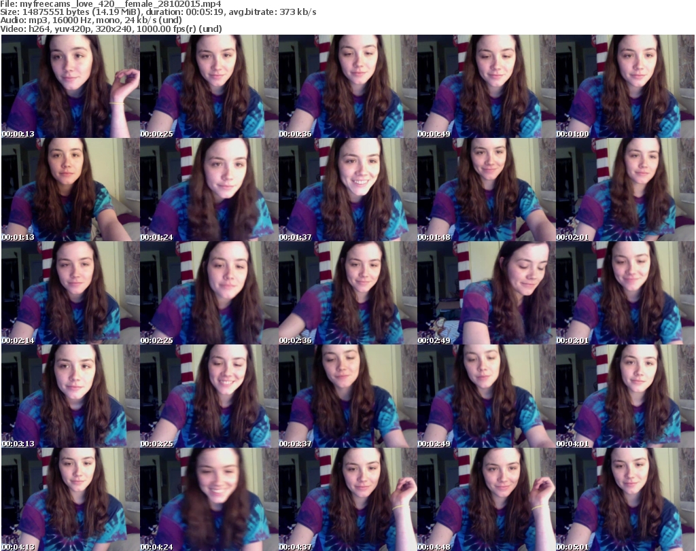Click the thumbnail stamped 00:01:13

tap(71, 190)
